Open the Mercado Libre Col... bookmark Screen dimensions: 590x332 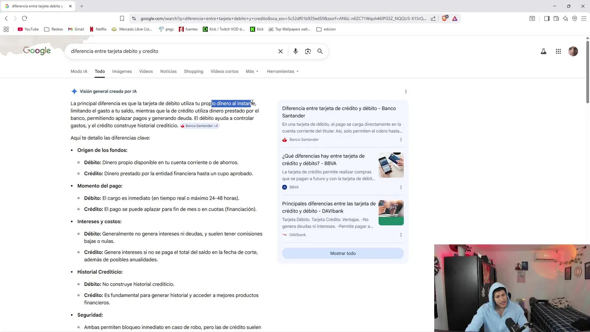[132, 29]
